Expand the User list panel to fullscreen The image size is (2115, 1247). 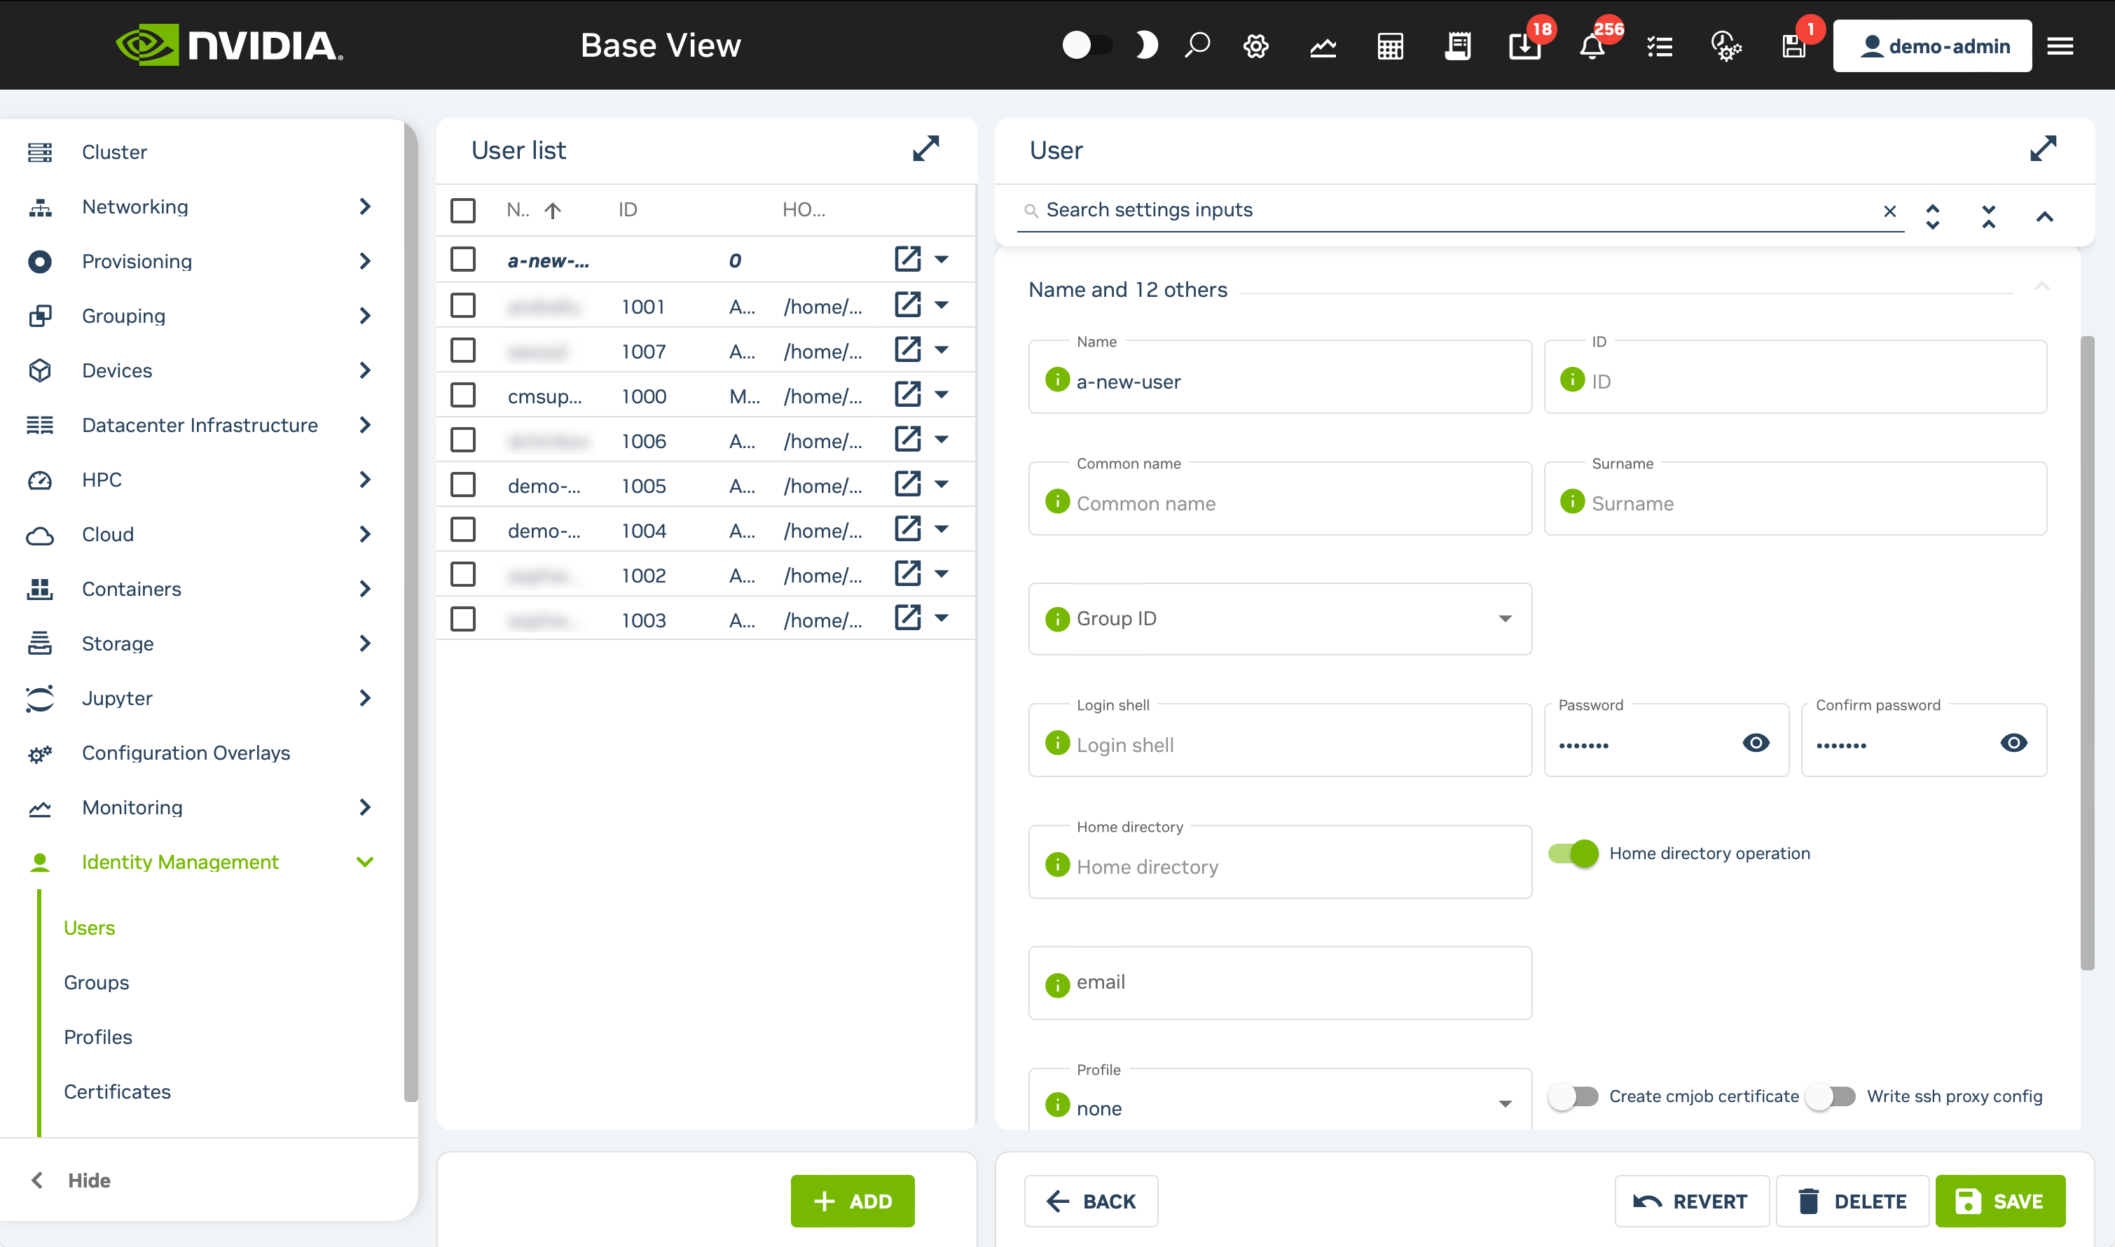[925, 150]
